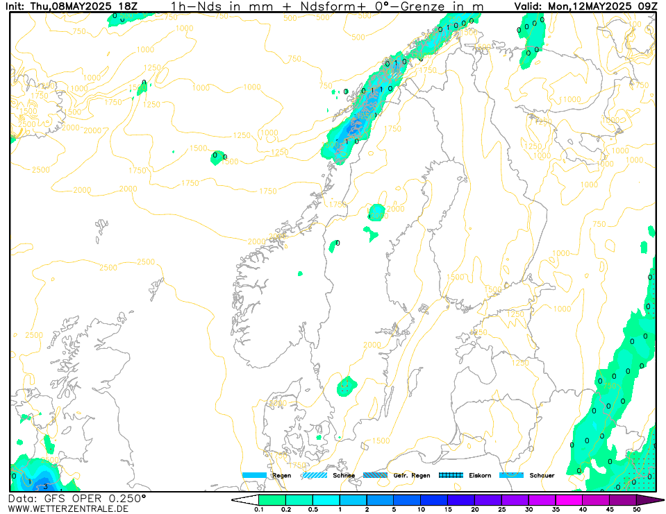This screenshot has width=666, height=514.
Task: Click the 10 scale value on color bar
Action: (x=421, y=509)
